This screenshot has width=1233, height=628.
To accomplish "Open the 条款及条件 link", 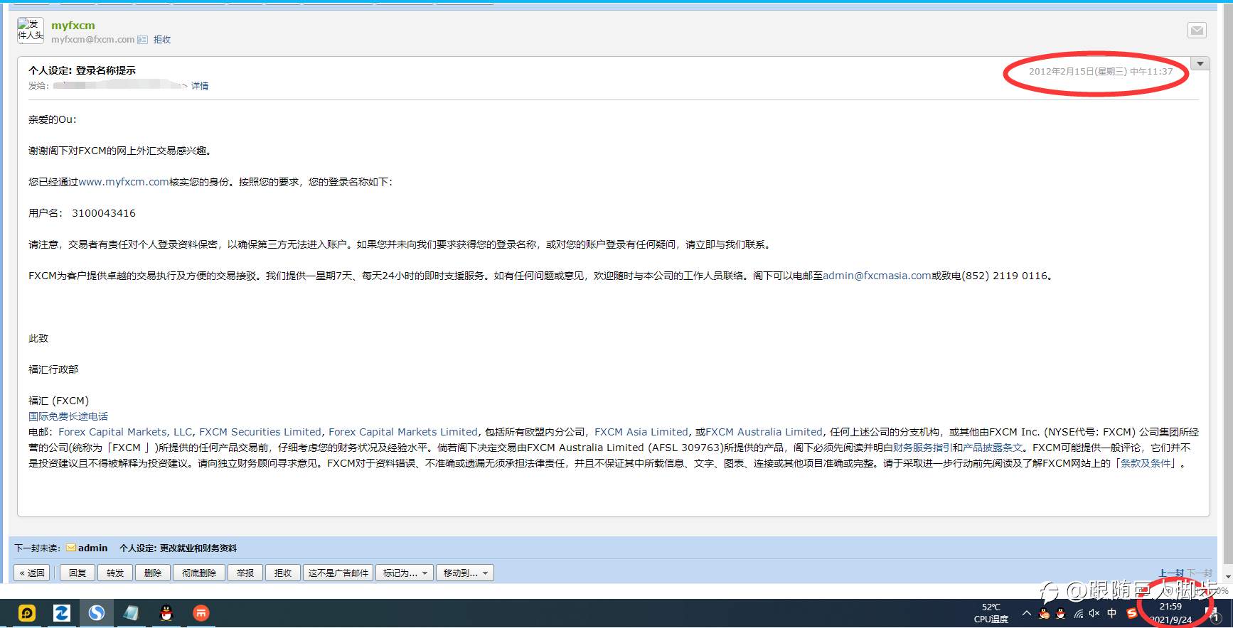I will pyautogui.click(x=1146, y=463).
